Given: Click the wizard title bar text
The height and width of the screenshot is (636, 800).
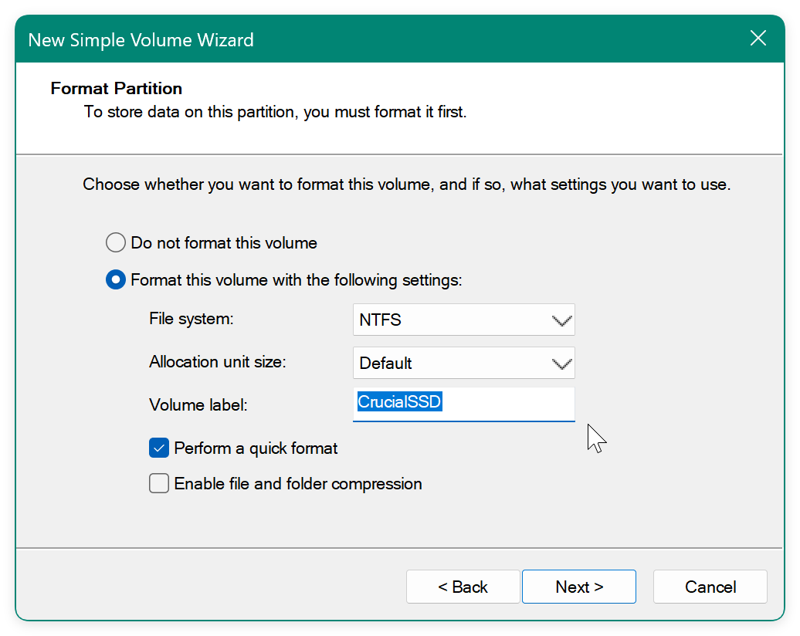Looking at the screenshot, I should click(x=141, y=39).
